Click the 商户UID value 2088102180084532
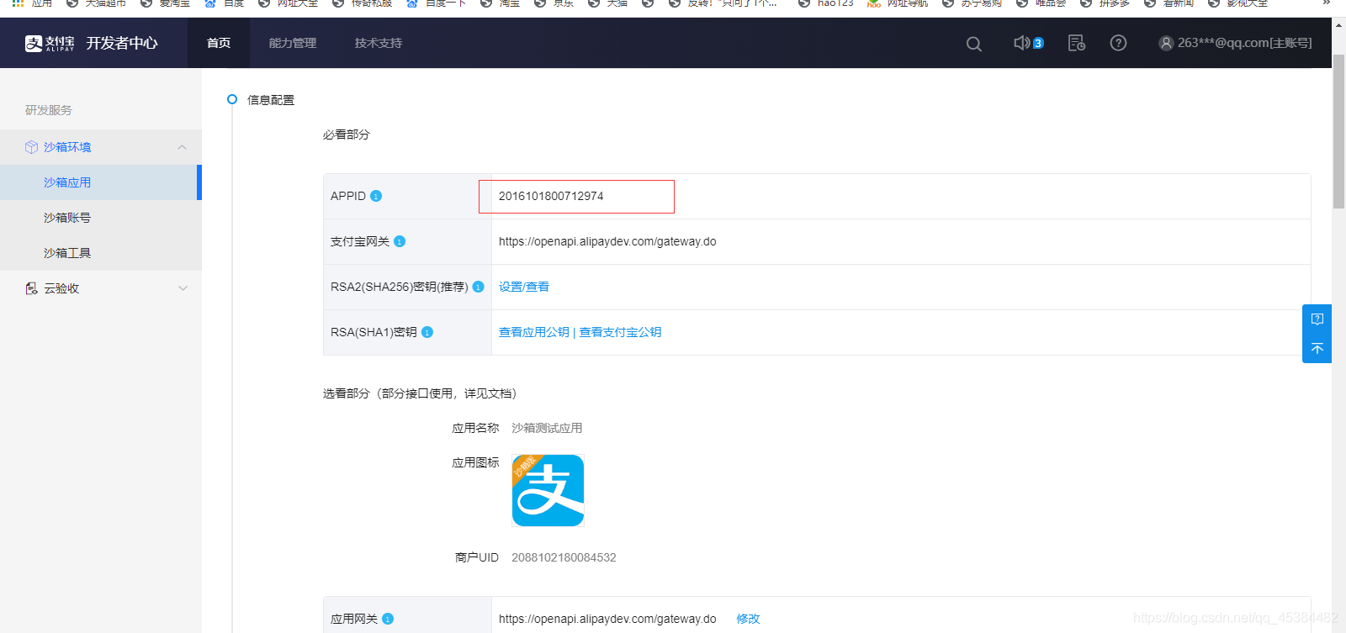Screen dimensions: 1346x633 (x=564, y=557)
